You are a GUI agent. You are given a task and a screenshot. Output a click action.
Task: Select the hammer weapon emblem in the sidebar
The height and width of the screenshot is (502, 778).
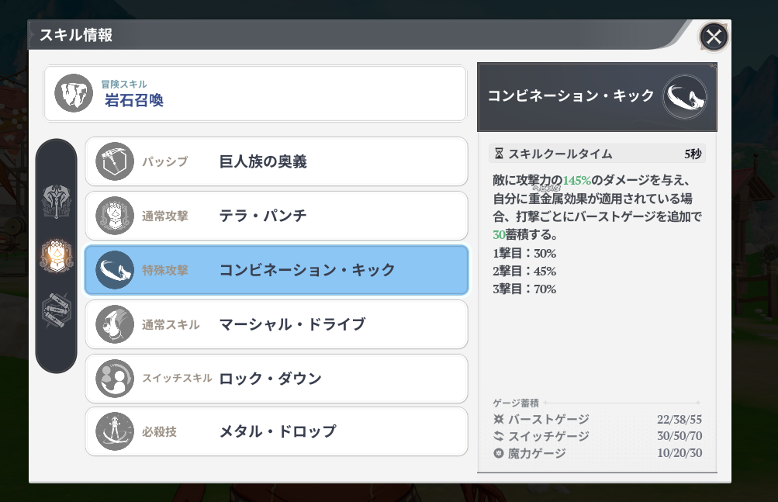point(57,203)
